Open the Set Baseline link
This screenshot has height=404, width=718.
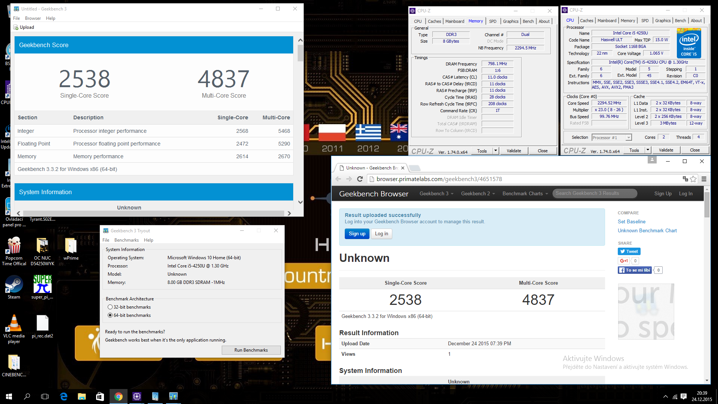coord(631,221)
